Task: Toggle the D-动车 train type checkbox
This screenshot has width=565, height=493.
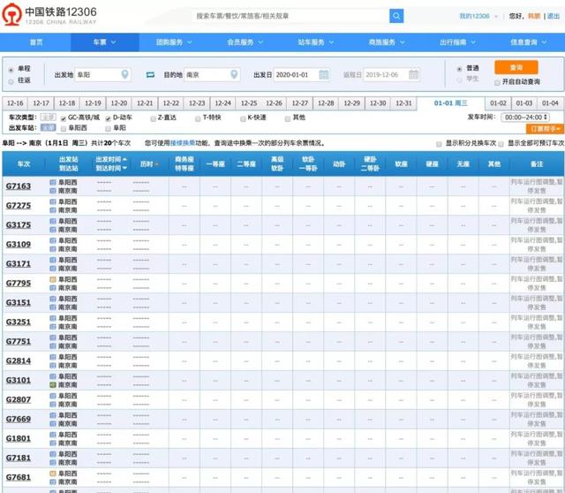Action: [x=108, y=118]
